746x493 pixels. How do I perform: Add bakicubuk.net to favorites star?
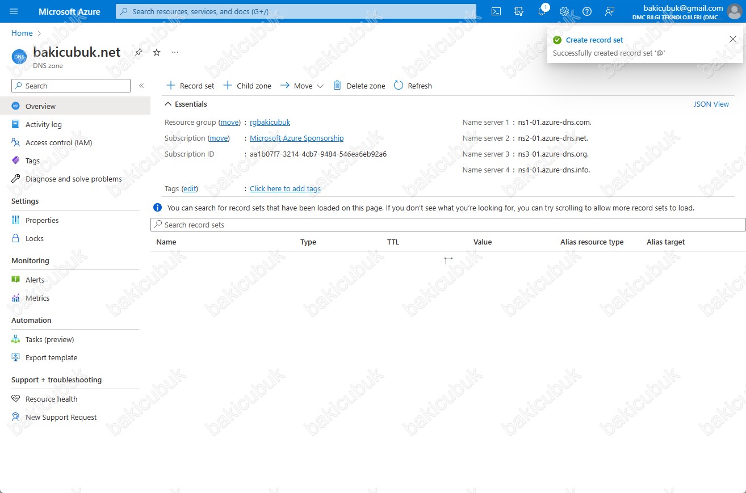(157, 52)
